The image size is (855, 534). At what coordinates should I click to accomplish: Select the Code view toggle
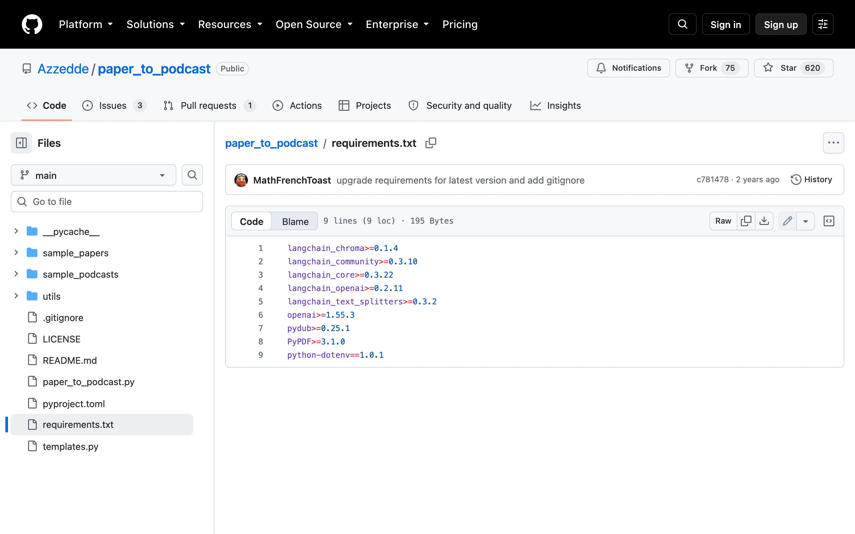251,221
